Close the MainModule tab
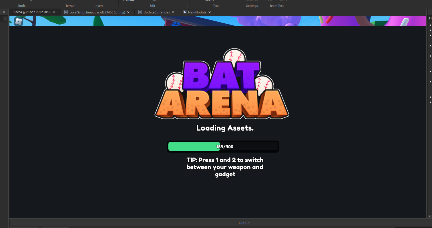The image size is (432, 228). pyautogui.click(x=210, y=12)
